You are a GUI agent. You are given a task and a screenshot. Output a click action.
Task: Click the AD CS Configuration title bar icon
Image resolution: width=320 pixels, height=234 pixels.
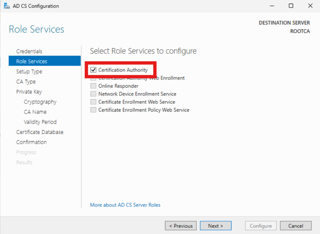(x=7, y=6)
